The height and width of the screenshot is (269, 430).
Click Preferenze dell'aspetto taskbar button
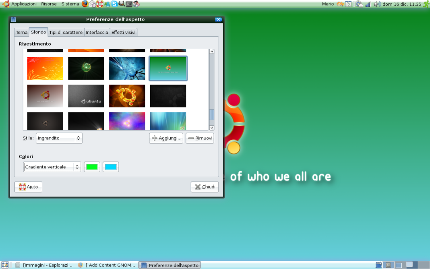pos(170,265)
